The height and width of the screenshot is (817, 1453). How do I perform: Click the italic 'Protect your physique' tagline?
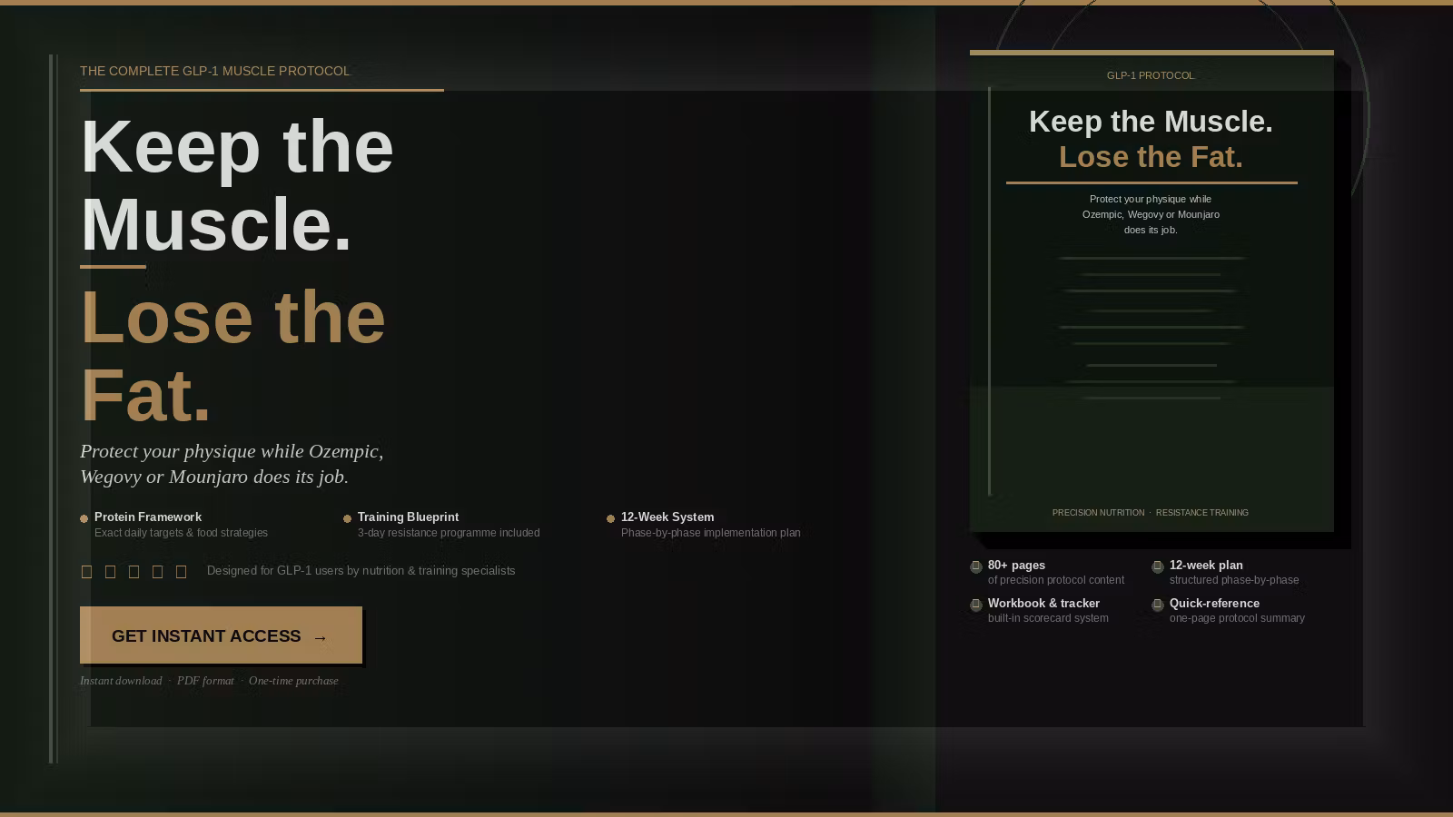(x=232, y=464)
